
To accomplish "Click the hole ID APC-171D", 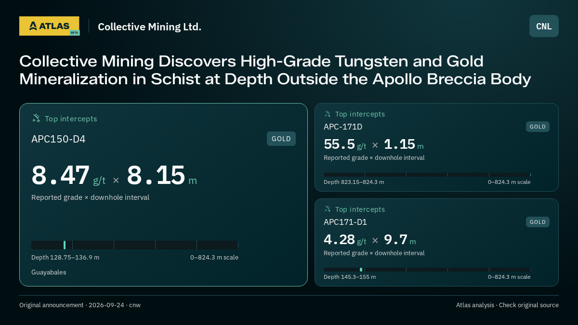I will coord(343,127).
